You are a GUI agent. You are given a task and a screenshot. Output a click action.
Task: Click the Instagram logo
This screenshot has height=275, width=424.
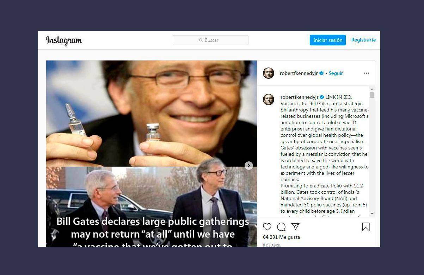click(64, 40)
